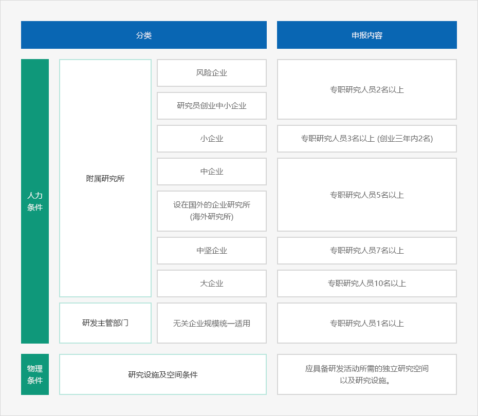Image resolution: width=478 pixels, height=416 pixels.
Task: Click 专职研究人员7名以上 cell
Action: [x=367, y=251]
